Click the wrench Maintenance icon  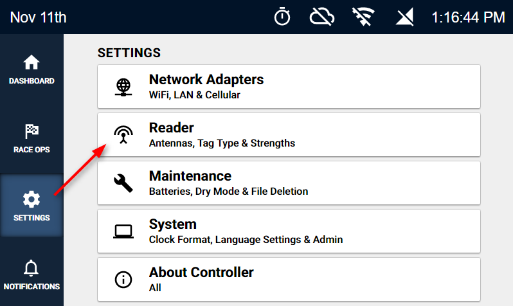pyautogui.click(x=123, y=183)
